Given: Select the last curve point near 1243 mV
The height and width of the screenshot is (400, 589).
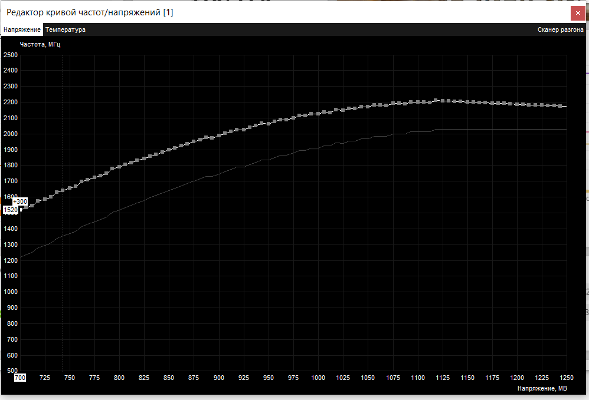Looking at the screenshot, I should pyautogui.click(x=561, y=106).
